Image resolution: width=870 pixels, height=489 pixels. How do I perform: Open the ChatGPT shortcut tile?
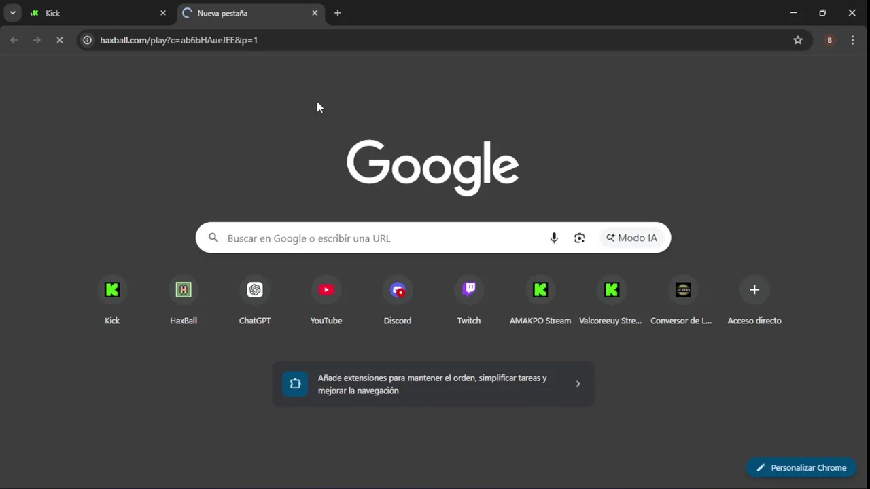255,301
